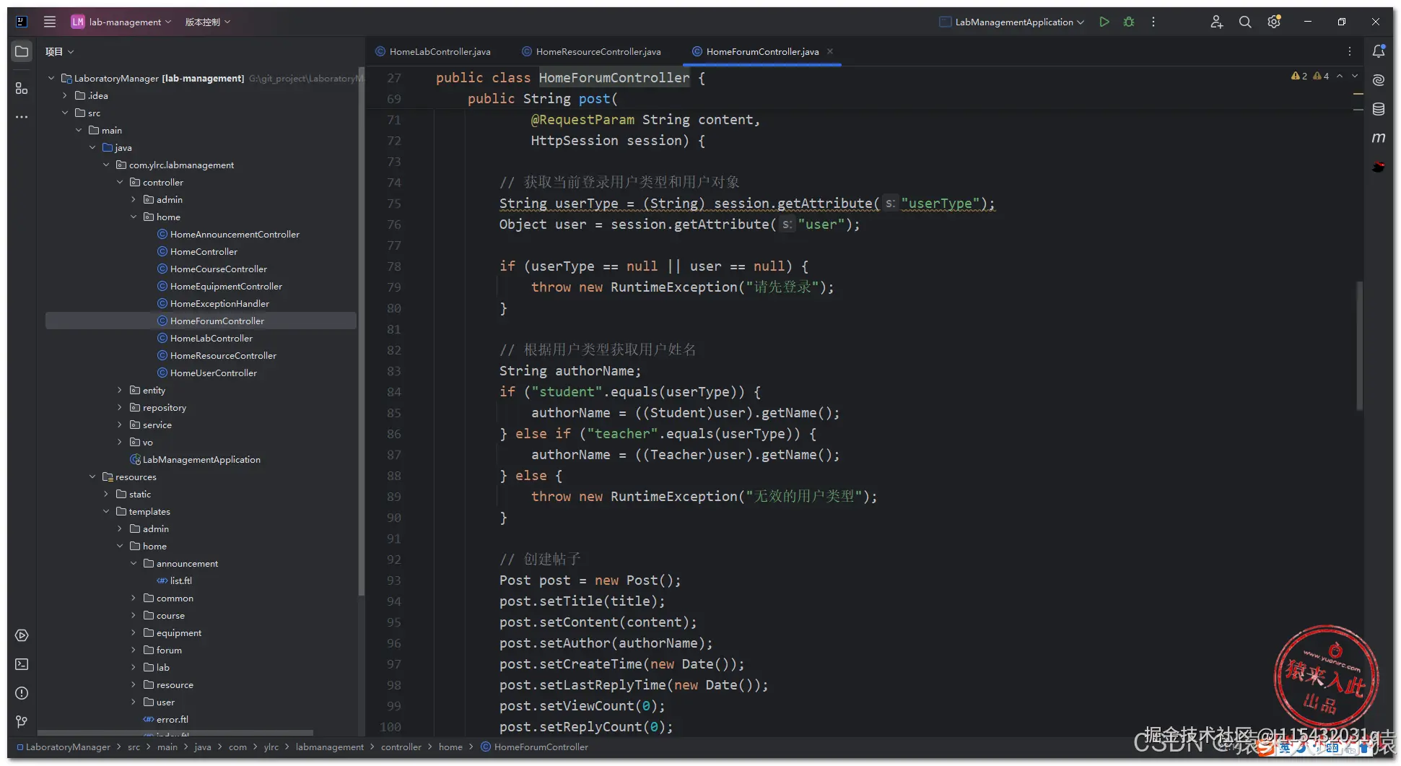This screenshot has height=766, width=1401.
Task: Open the Problems tool window
Action: [x=22, y=693]
